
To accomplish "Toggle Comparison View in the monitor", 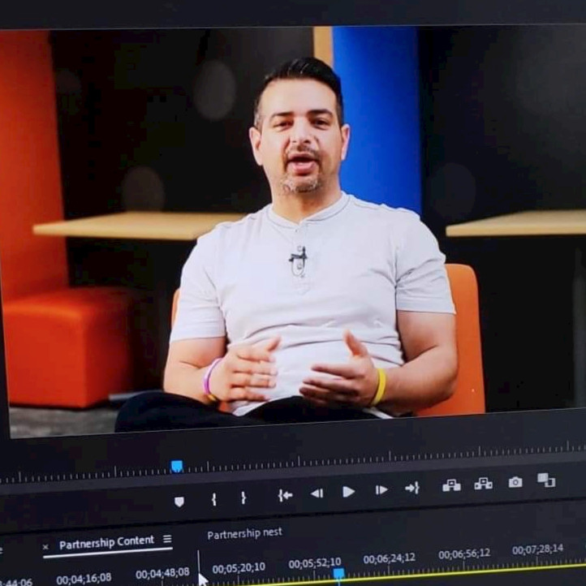I will (546, 480).
